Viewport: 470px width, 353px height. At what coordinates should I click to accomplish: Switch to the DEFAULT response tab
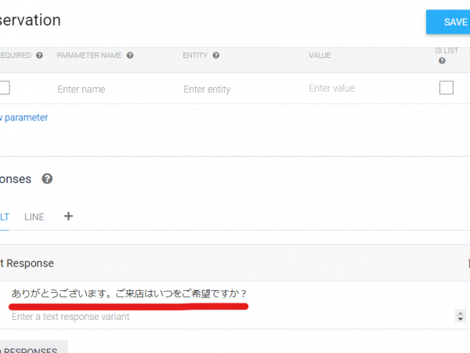(5, 217)
